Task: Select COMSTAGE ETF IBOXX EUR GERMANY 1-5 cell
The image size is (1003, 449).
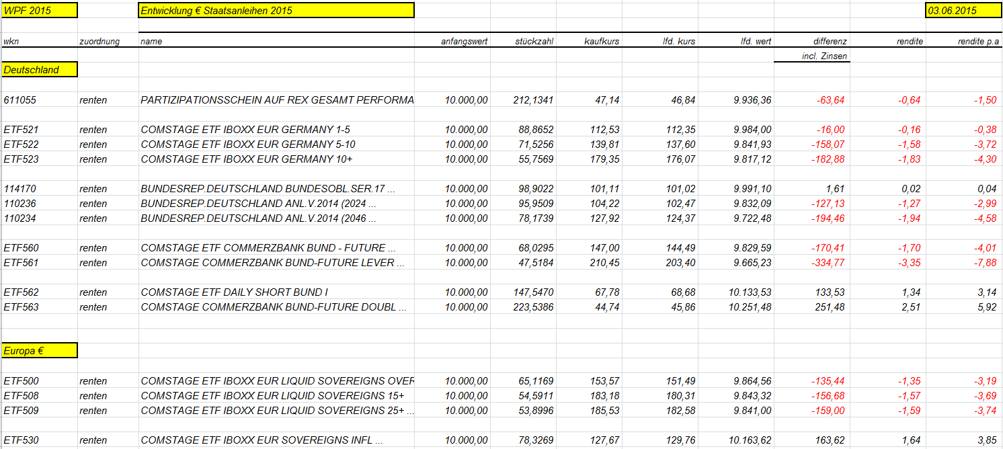Action: pos(276,130)
